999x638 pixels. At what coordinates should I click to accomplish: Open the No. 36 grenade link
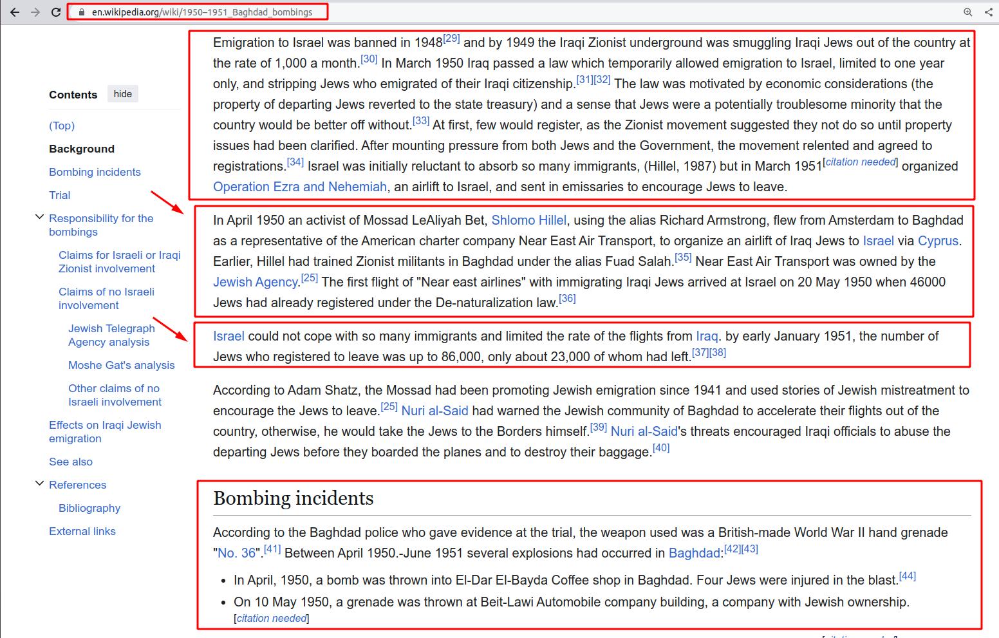tap(236, 553)
